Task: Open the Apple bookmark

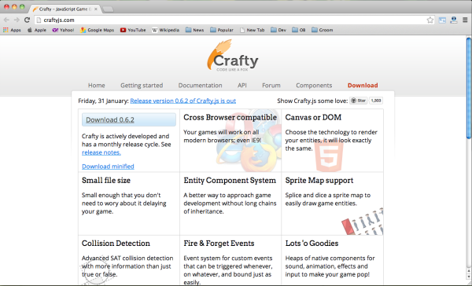Action: [37, 30]
